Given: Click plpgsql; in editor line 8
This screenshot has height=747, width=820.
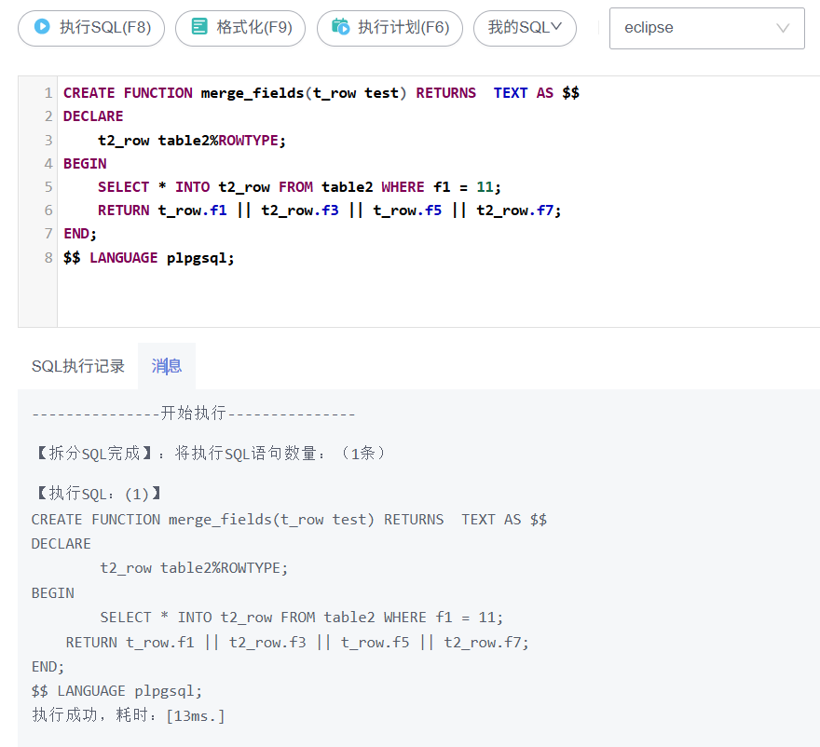Looking at the screenshot, I should coord(200,258).
